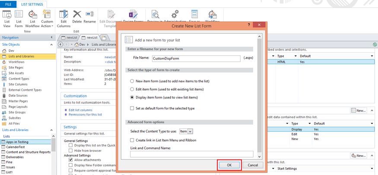
Task: Open the Dev breadcrumb home icon
Action: coord(76,44)
